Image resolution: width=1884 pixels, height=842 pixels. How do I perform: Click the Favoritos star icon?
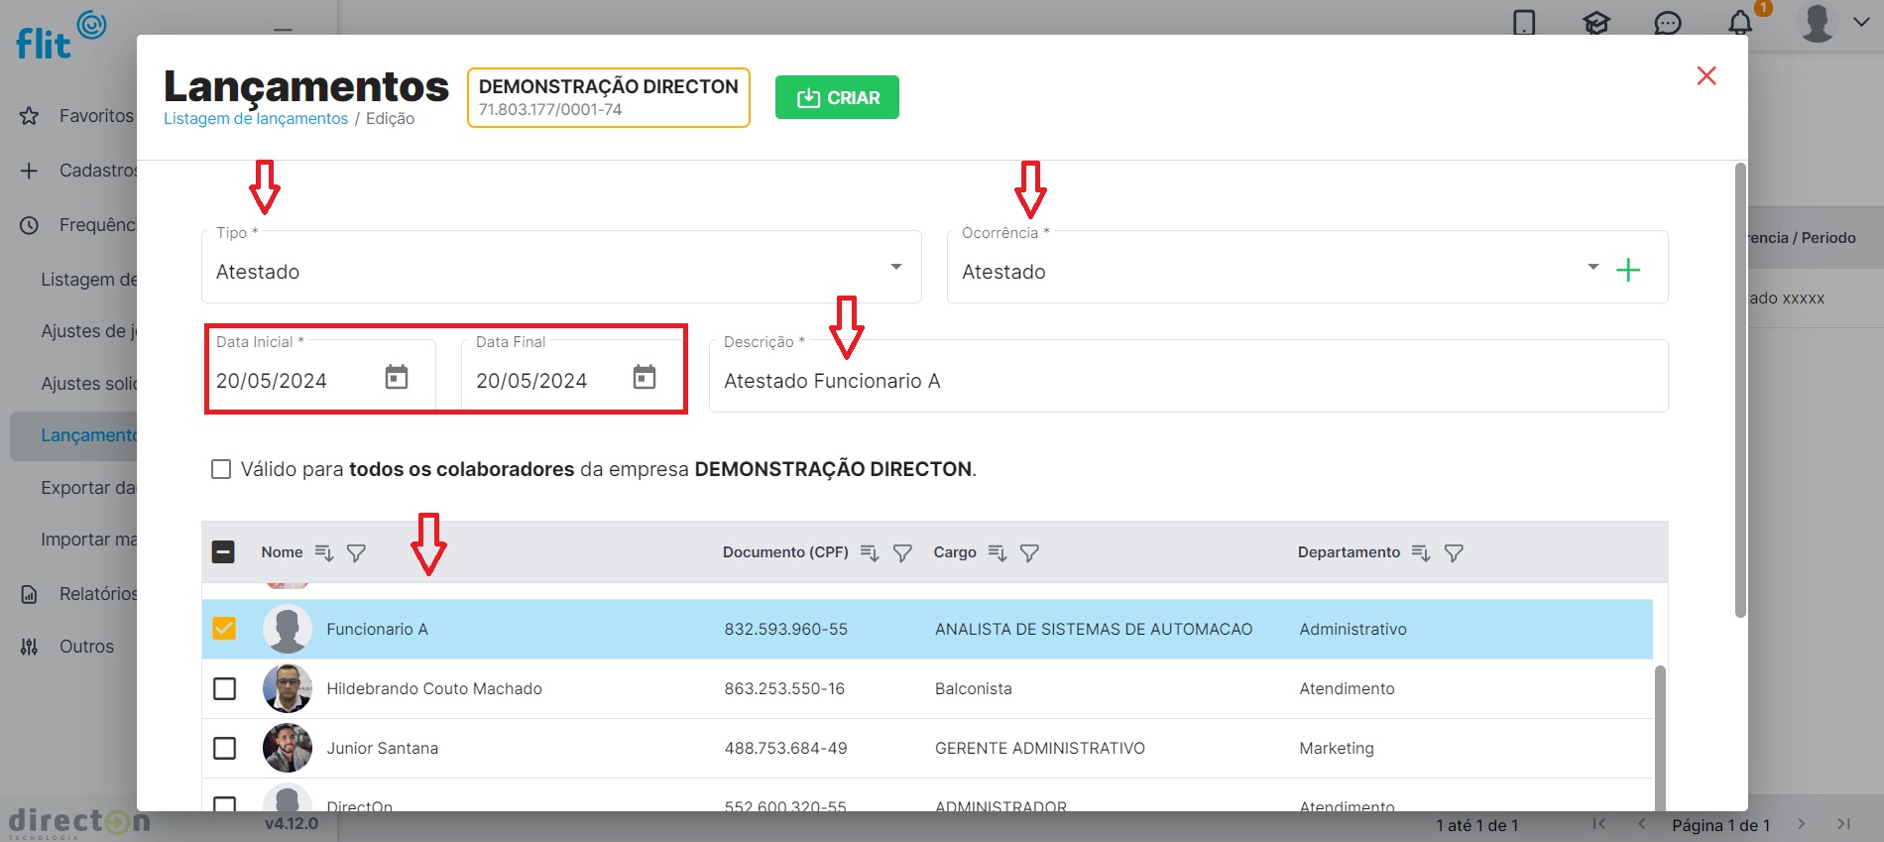click(x=29, y=116)
